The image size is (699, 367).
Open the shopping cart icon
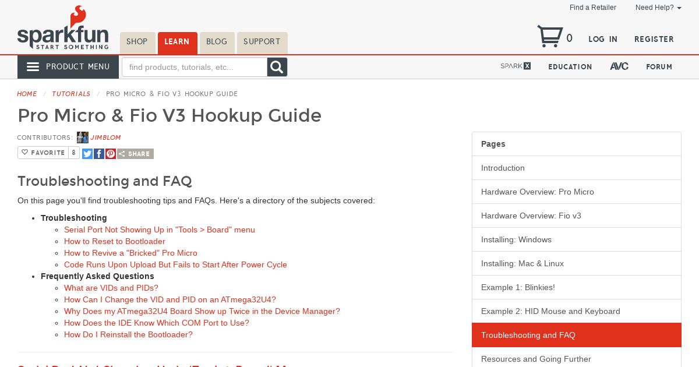tap(550, 36)
